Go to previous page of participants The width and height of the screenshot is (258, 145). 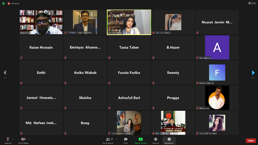click(x=5, y=72)
